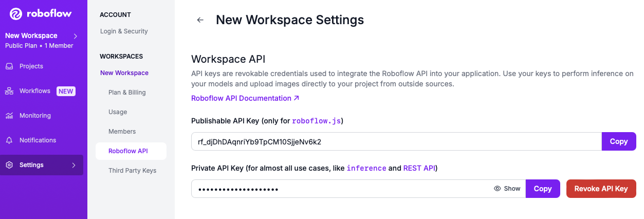
Task: Expand the New Workspace switcher chevron
Action: (x=76, y=36)
